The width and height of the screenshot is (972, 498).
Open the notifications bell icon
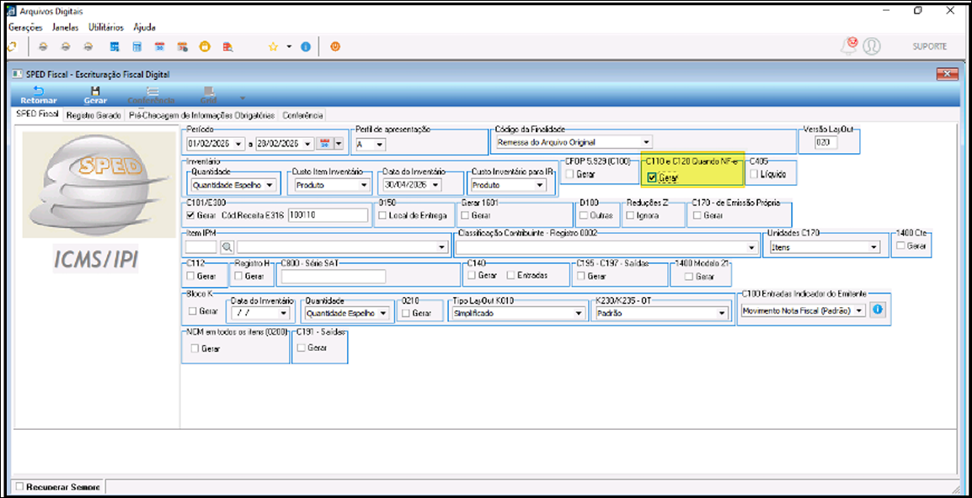pos(848,45)
